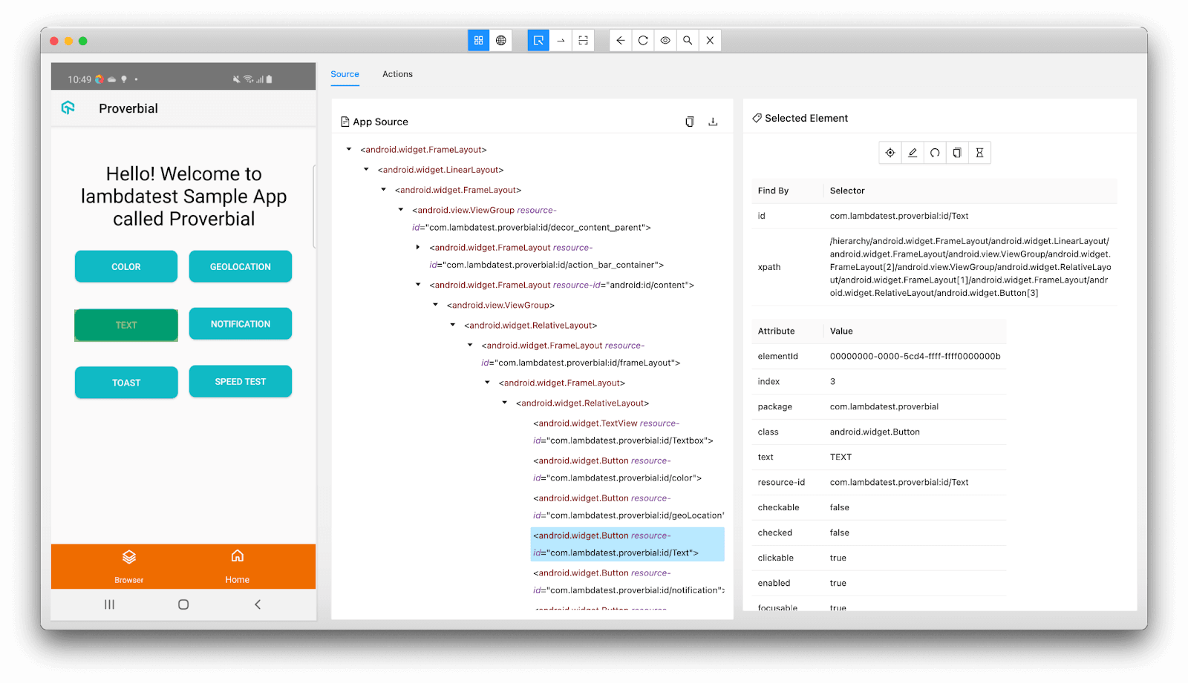
Task: Select the Button id/geoLocation tree node
Action: [x=628, y=507]
